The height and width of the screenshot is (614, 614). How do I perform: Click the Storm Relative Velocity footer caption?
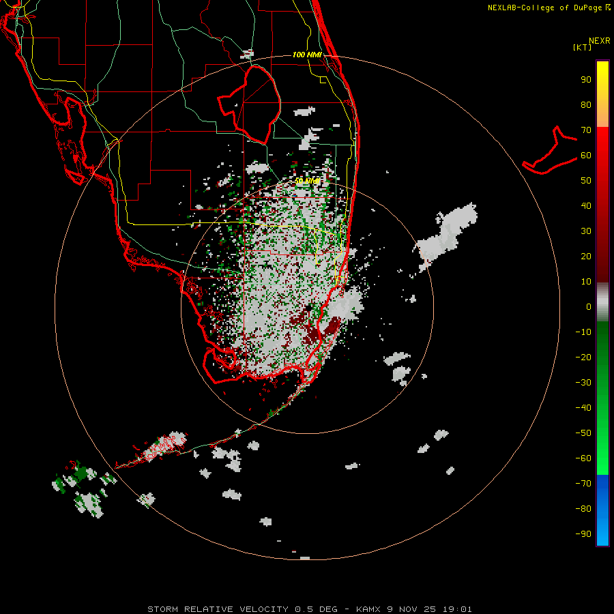coord(309,609)
